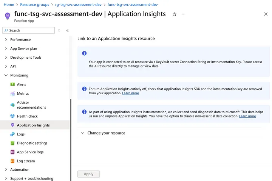The height and width of the screenshot is (181, 272).
Task: Click the Health check heart icon
Action: [x=12, y=116]
